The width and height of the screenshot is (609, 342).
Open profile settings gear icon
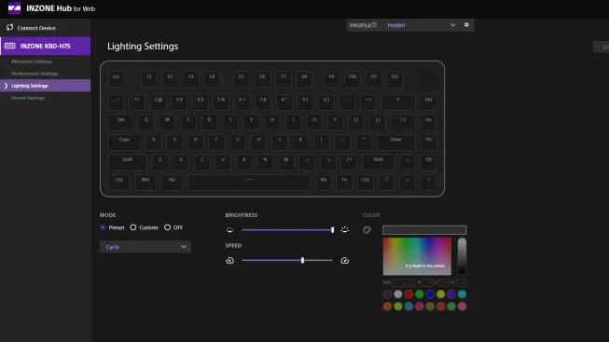coord(466,25)
